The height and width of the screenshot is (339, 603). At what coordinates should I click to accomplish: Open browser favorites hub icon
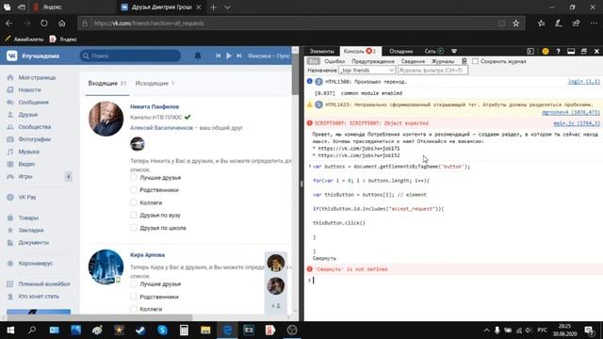click(542, 24)
